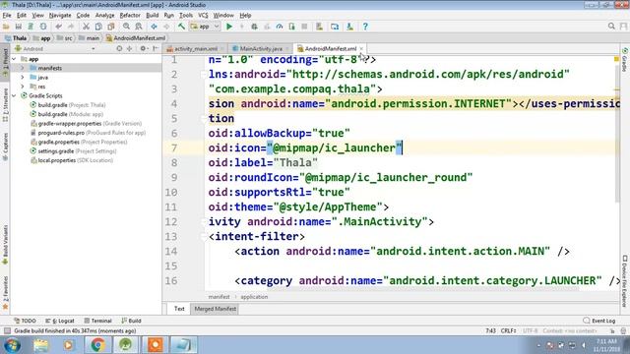
Task: Click the Attach debugger to process icon
Action: (x=291, y=27)
